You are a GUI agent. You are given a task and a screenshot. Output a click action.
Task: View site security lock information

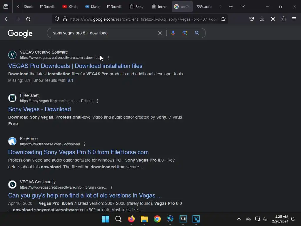point(65,19)
